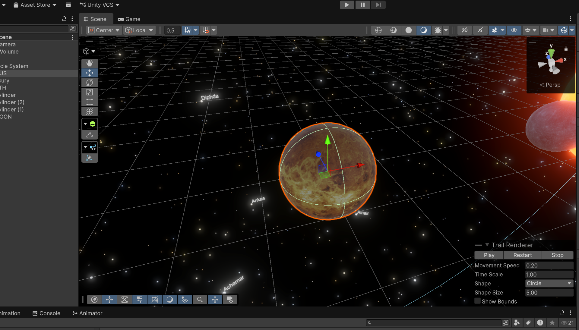The height and width of the screenshot is (330, 579).
Task: Toggle scene visibility eye icon
Action: click(514, 30)
